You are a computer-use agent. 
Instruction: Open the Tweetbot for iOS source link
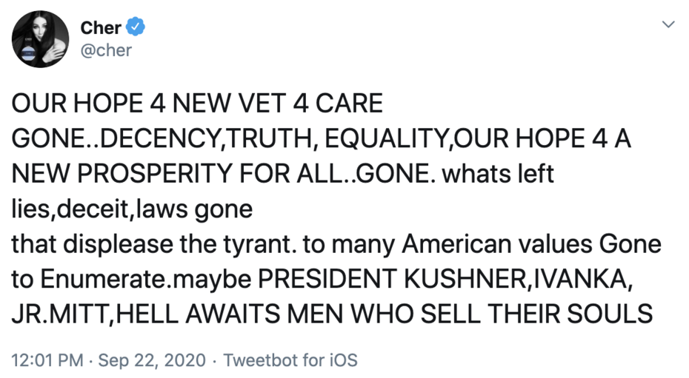point(290,360)
